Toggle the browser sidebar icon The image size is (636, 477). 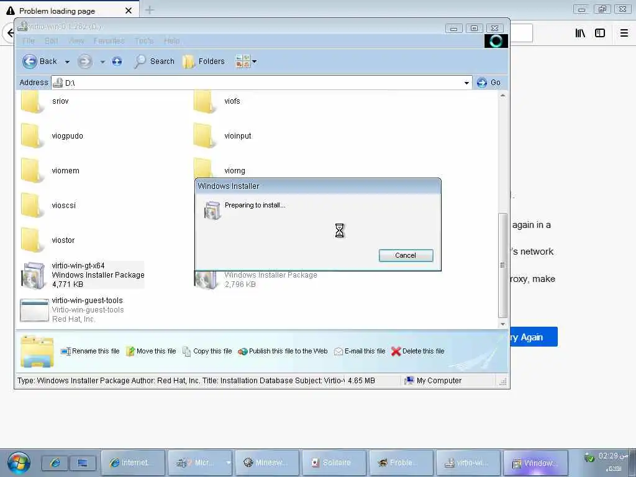click(600, 33)
